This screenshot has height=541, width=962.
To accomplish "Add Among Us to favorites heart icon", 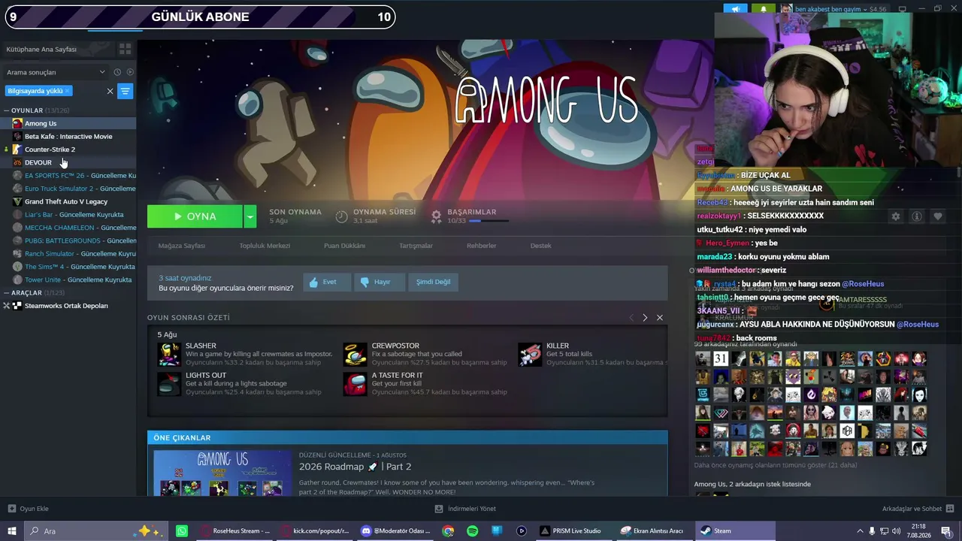I will pos(938,216).
